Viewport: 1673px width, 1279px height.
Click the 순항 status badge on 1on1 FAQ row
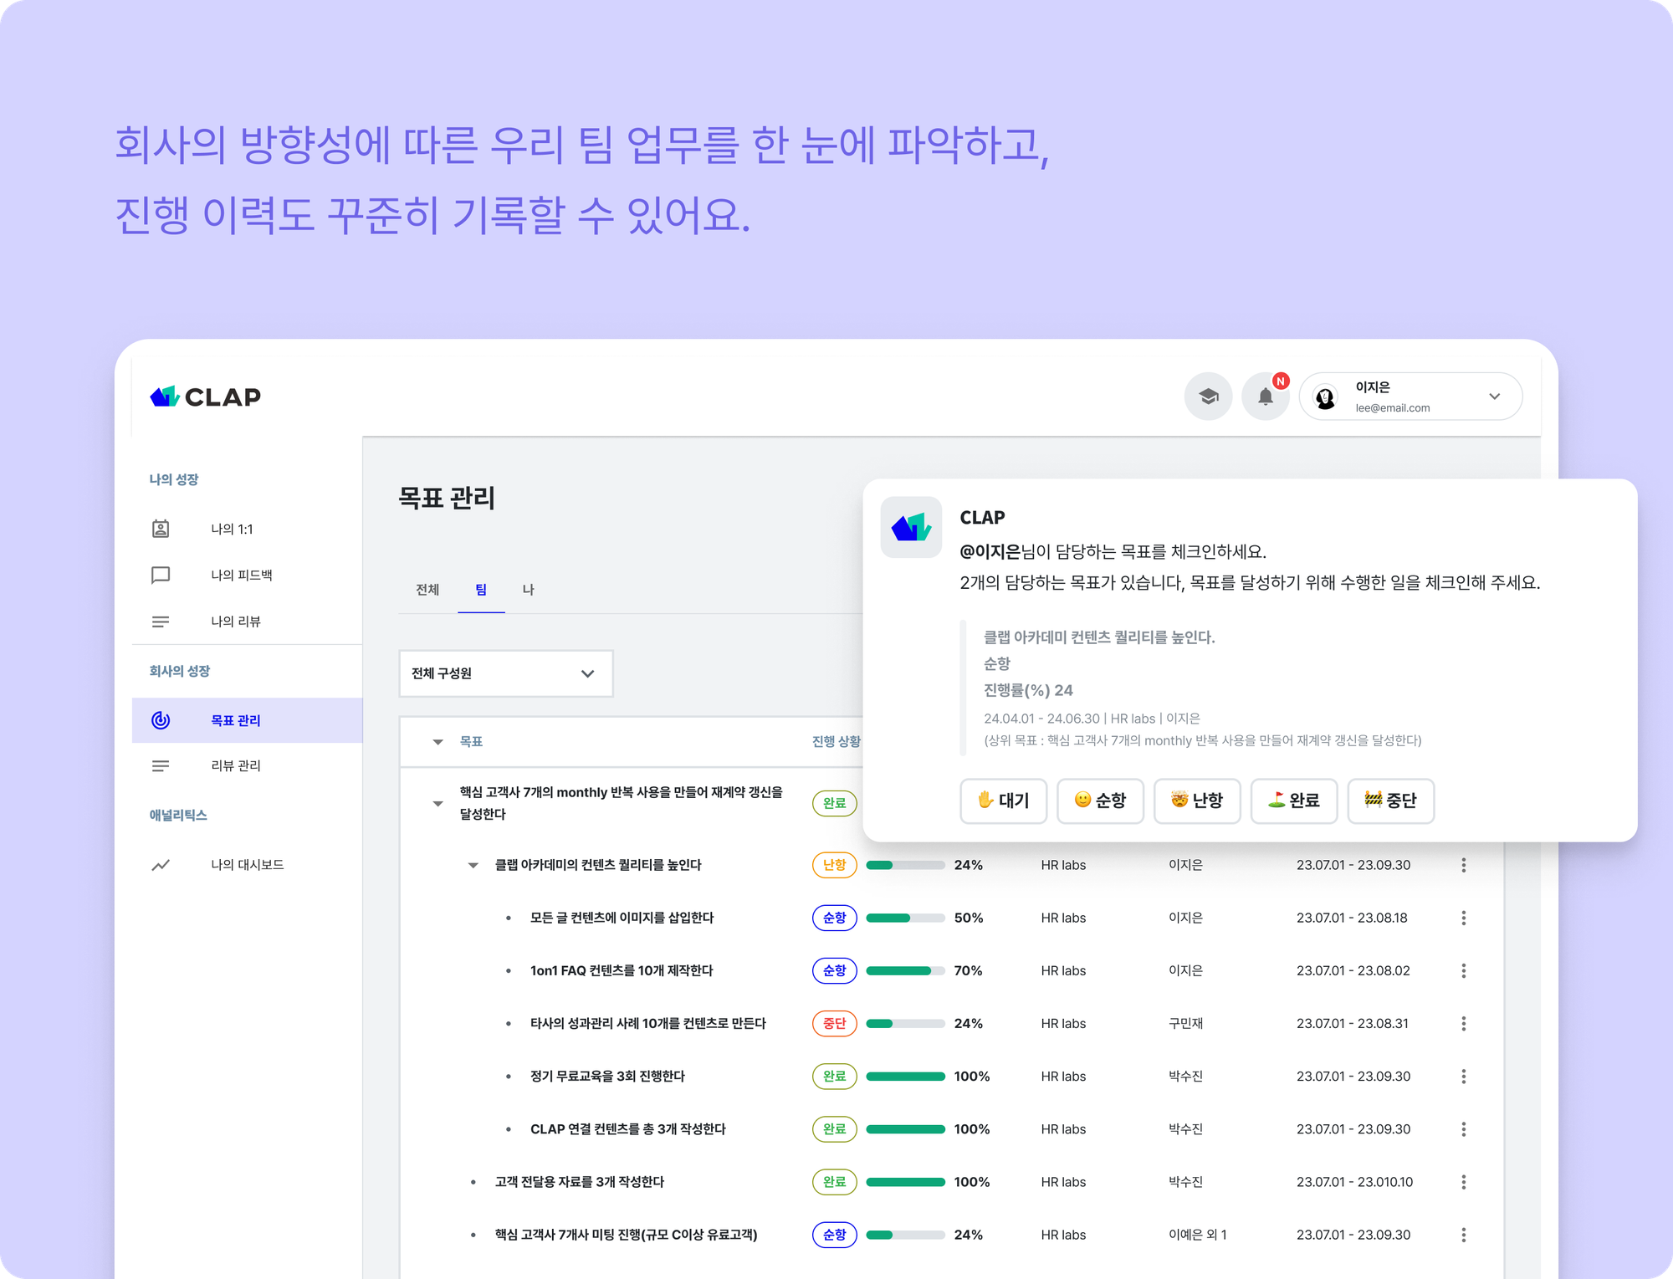(833, 970)
